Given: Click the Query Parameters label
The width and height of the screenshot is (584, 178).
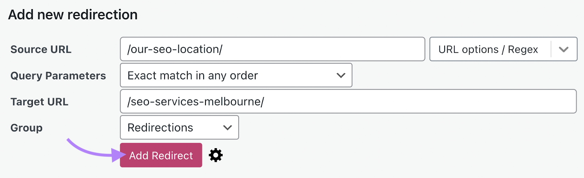Looking at the screenshot, I should (58, 76).
